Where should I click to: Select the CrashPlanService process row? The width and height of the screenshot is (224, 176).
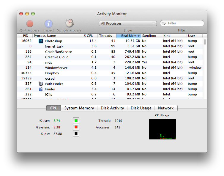click(110, 52)
